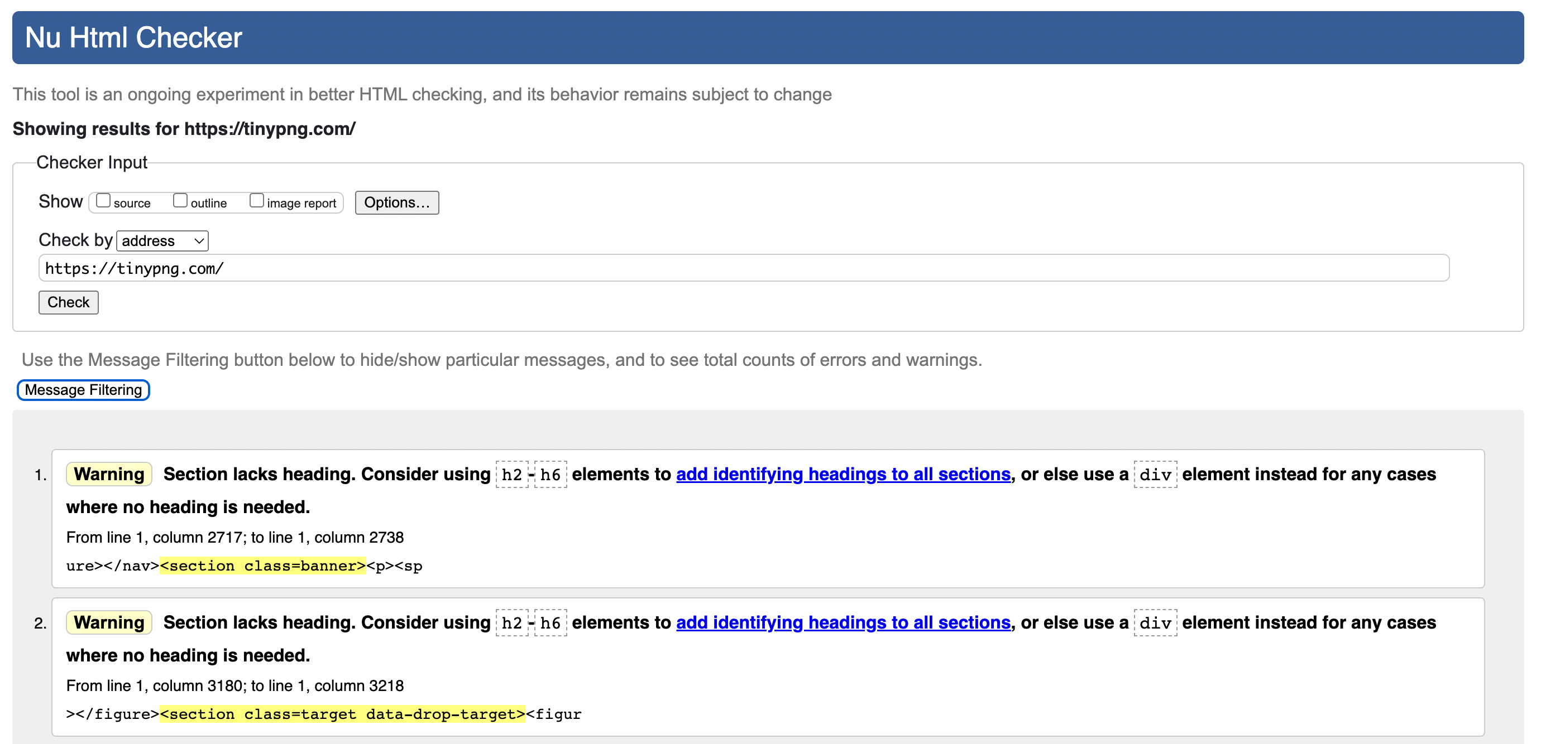Viewport: 1541px width, 744px height.
Task: Click the second Warning badge
Action: (x=109, y=622)
